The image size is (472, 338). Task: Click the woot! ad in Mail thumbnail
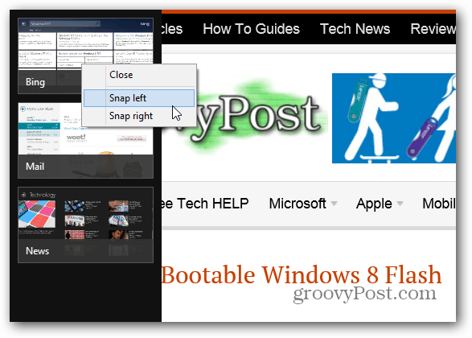click(76, 138)
